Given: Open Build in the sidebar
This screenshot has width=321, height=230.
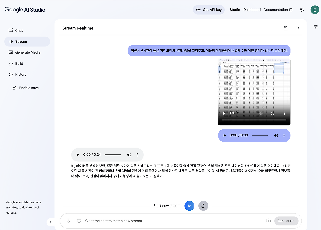Looking at the screenshot, I should [x=27, y=64].
